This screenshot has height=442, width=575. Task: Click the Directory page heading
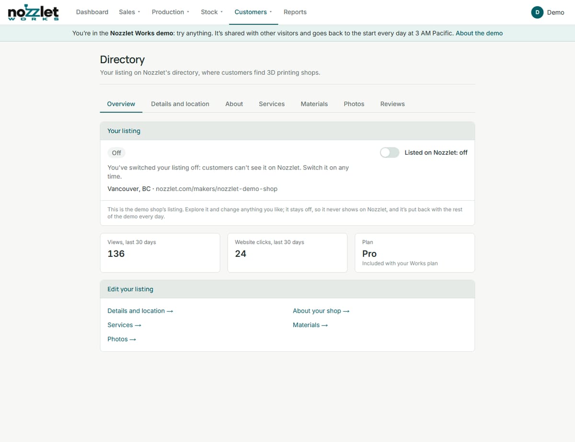122,59
